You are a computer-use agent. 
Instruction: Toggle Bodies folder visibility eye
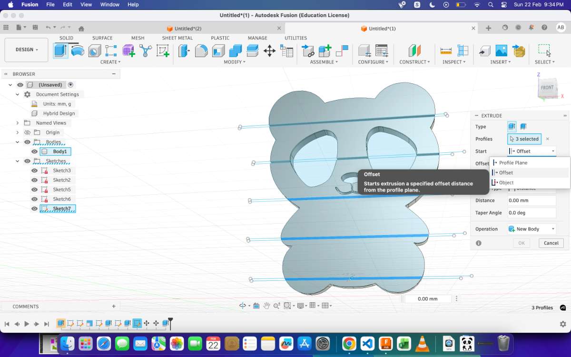pyautogui.click(x=27, y=142)
